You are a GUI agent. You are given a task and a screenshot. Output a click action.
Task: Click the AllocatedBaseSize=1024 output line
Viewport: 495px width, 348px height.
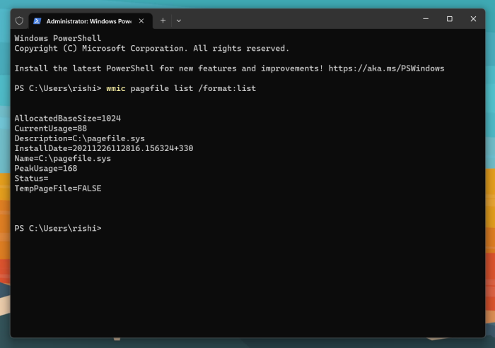point(62,119)
